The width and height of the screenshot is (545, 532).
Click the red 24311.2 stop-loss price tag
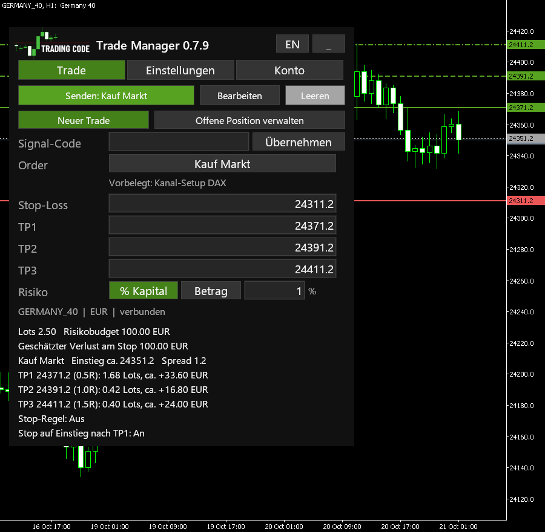tap(526, 201)
